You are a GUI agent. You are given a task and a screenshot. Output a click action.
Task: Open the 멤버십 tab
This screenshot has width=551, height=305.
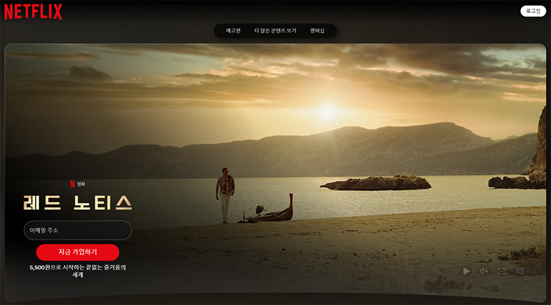tap(317, 31)
